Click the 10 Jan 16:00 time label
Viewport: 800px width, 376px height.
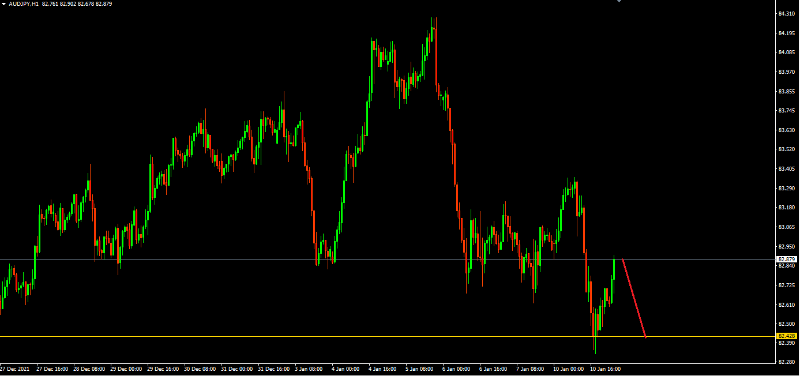[605, 369]
